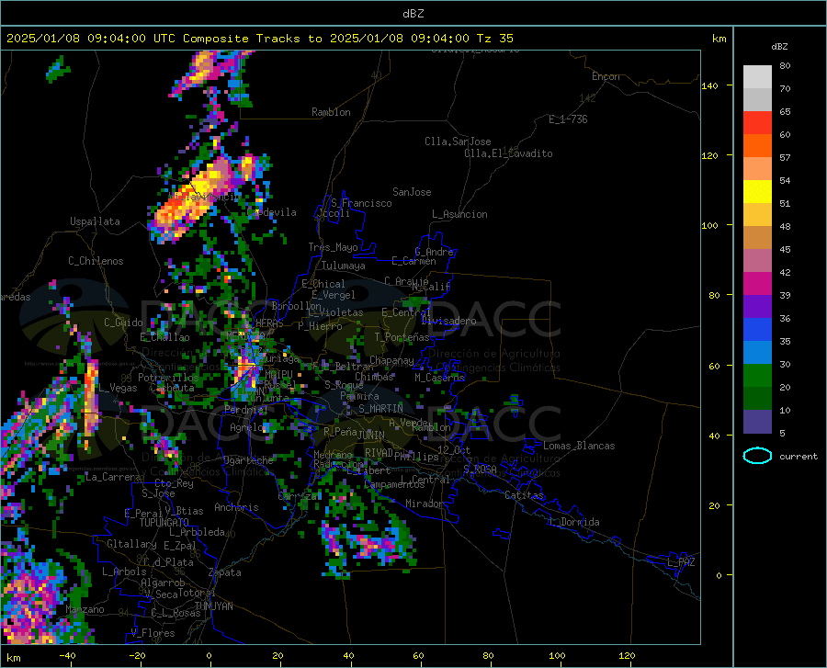The width and height of the screenshot is (827, 668).
Task: Click the Ugarteche label
Action: 248,460
